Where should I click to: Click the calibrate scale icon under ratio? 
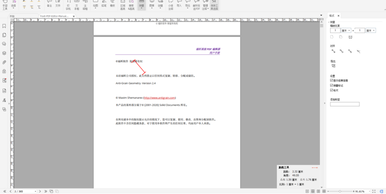[350, 37]
